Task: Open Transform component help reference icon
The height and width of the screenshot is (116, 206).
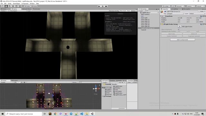Action: [201, 16]
